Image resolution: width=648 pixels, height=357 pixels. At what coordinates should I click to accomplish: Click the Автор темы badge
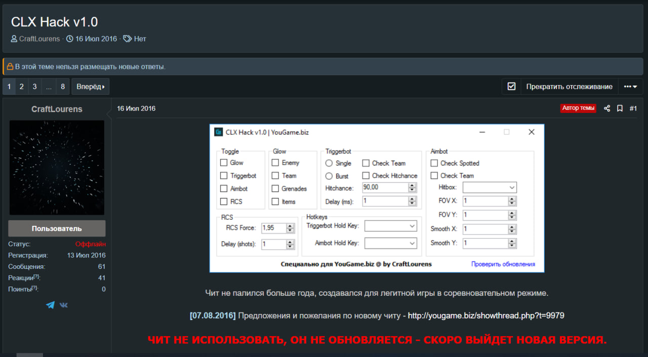579,108
